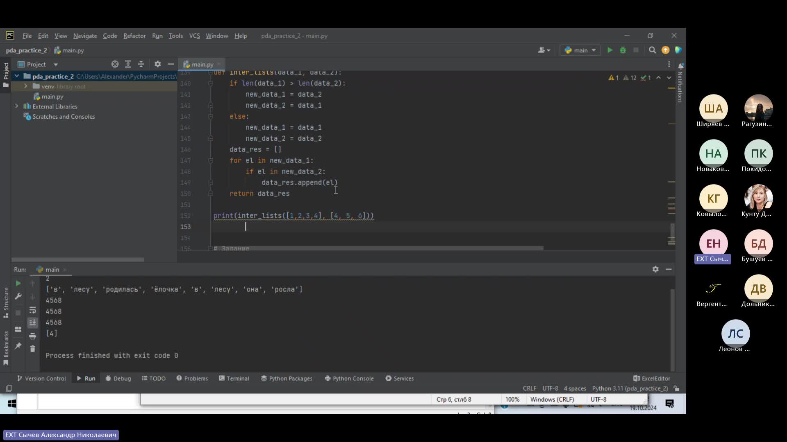Open Search Everywhere magnifier icon
This screenshot has height=442, width=787.
click(x=652, y=50)
